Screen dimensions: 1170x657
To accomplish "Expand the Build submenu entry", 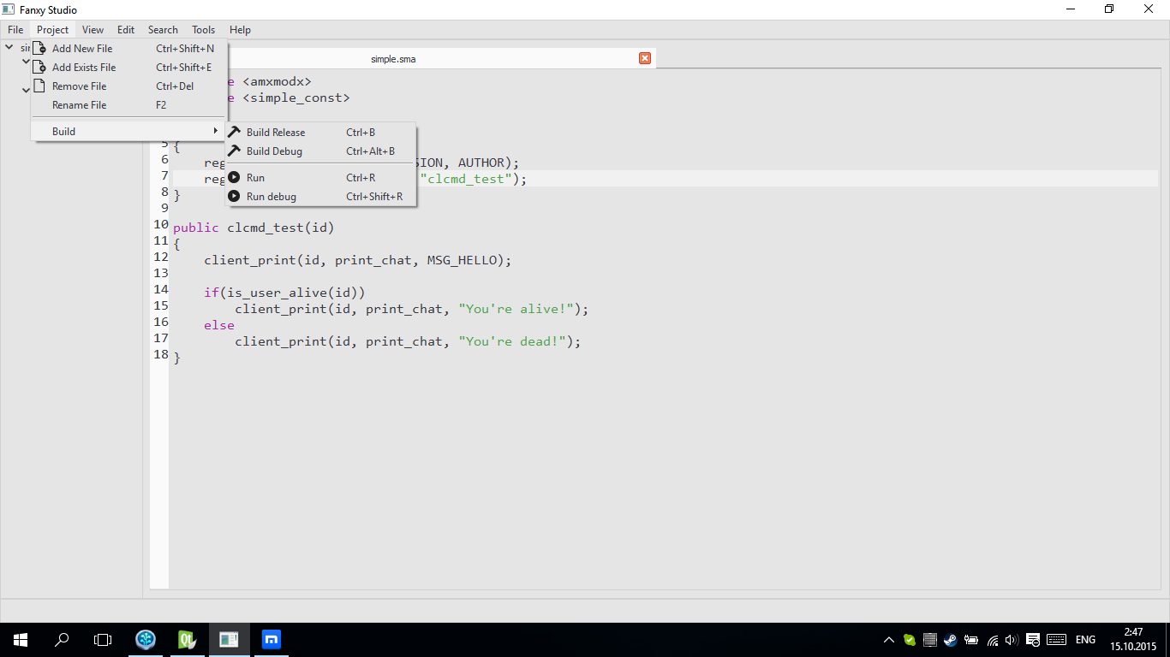I will 128,132.
